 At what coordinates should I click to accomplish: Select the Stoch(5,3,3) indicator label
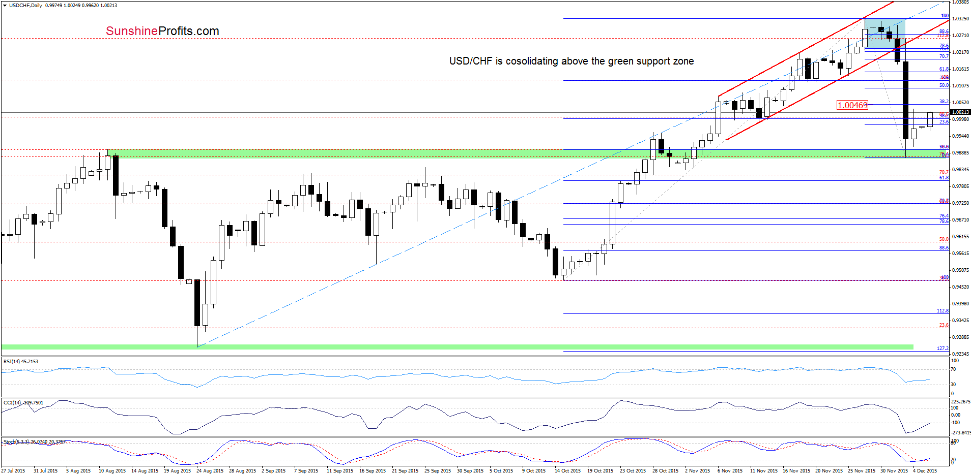pyautogui.click(x=35, y=441)
